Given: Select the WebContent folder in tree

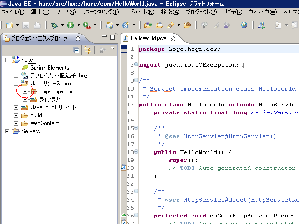Looking at the screenshot, I should (x=44, y=123).
